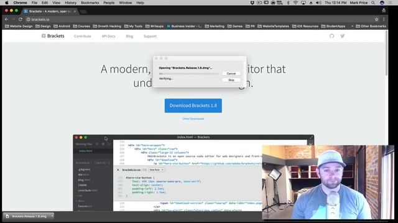The image size is (398, 223).
Task: Open Games bookmarks folder
Action: pyautogui.click(x=235, y=26)
